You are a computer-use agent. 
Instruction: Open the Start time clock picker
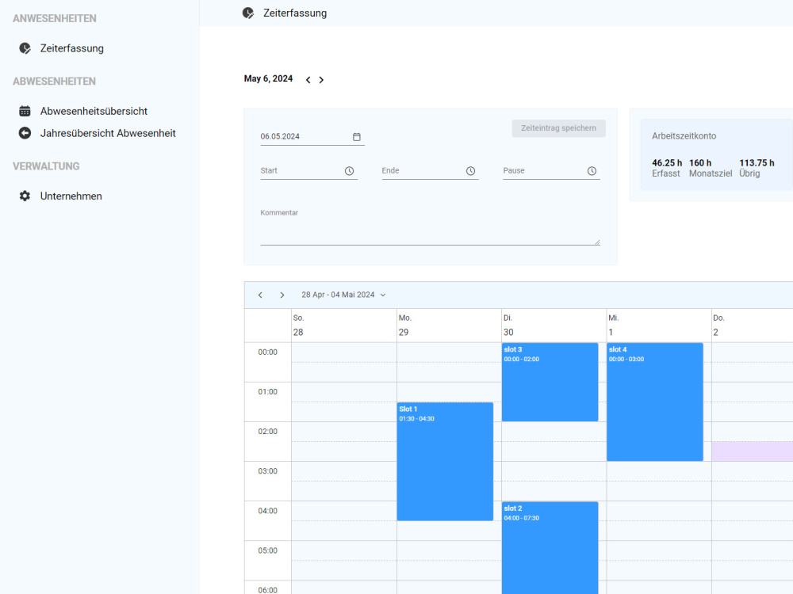tap(349, 171)
